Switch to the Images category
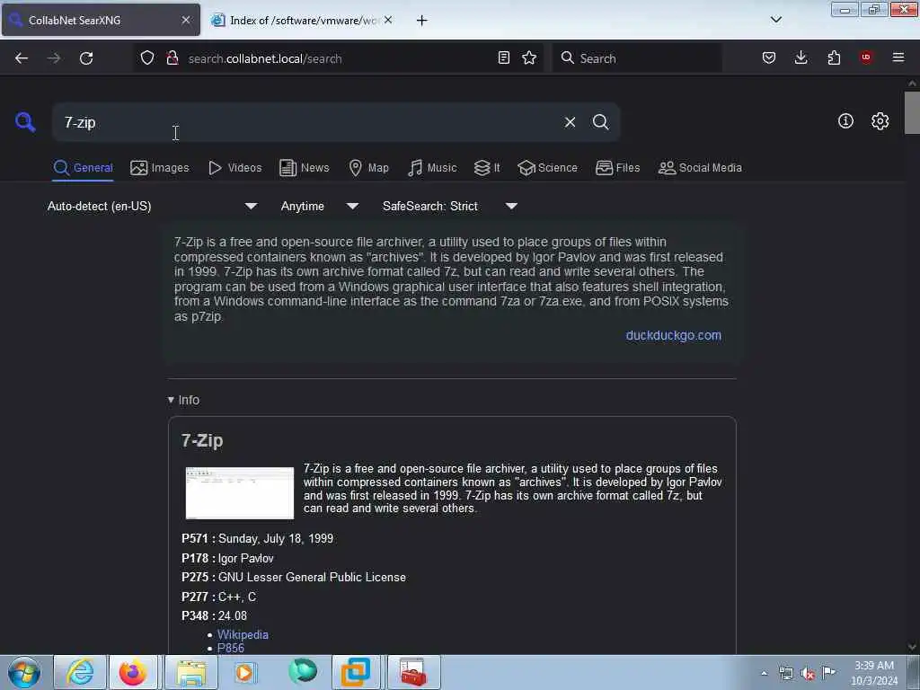This screenshot has height=690, width=920. point(160,168)
